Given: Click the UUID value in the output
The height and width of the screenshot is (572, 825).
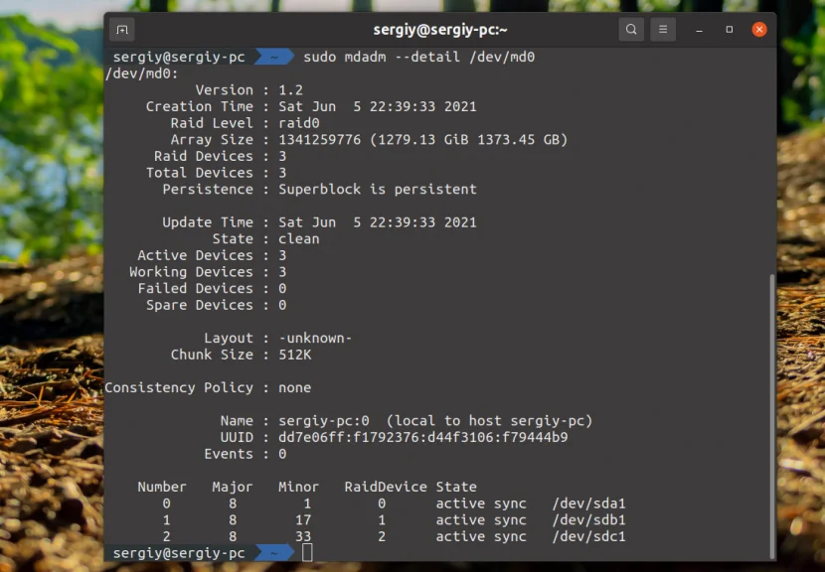Looking at the screenshot, I should coord(417,437).
